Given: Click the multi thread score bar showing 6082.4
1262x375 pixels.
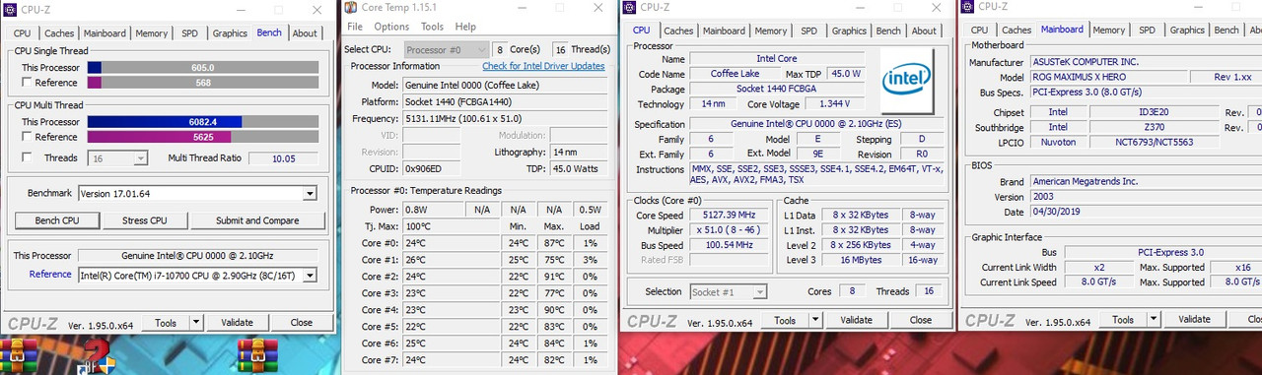Looking at the screenshot, I should pyautogui.click(x=203, y=122).
